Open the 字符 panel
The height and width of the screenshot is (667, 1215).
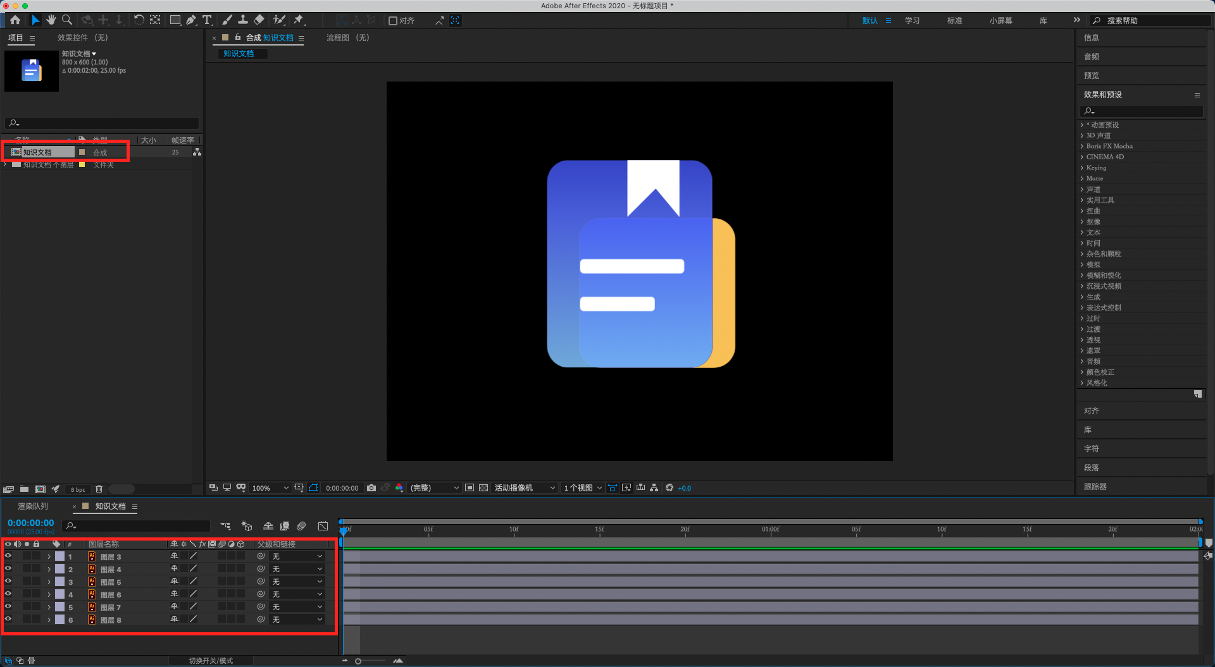coord(1091,449)
